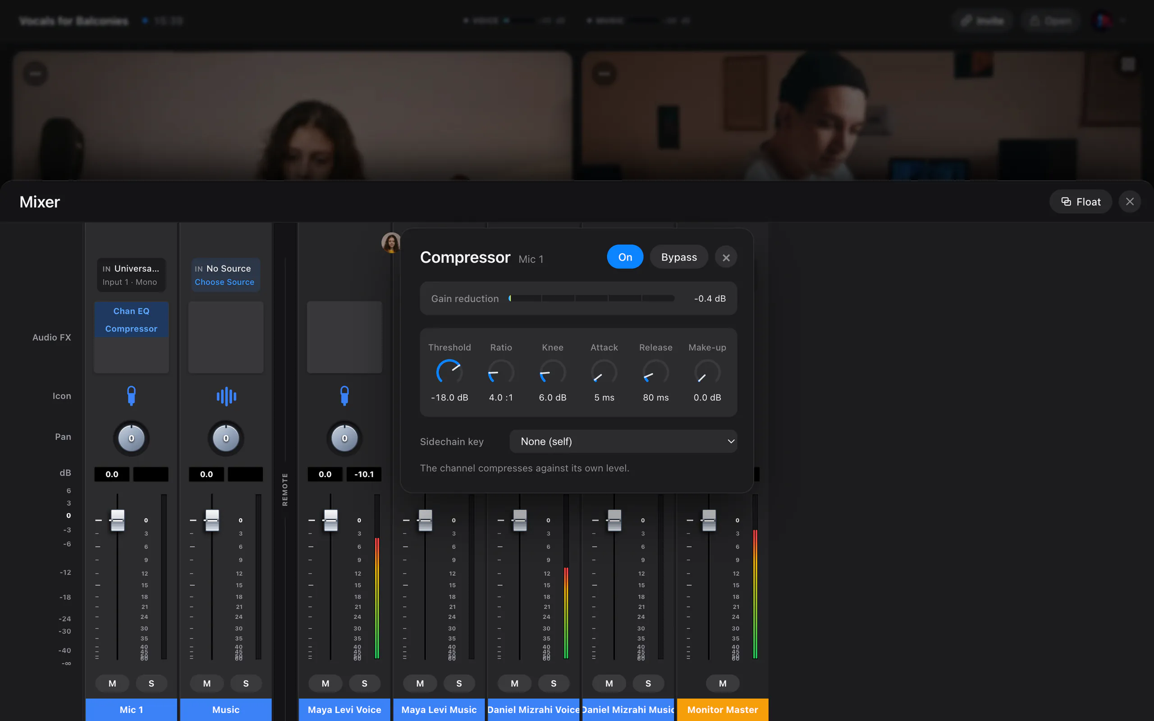Viewport: 1154px width, 721px height.
Task: Mute the Music channel
Action: [x=206, y=683]
